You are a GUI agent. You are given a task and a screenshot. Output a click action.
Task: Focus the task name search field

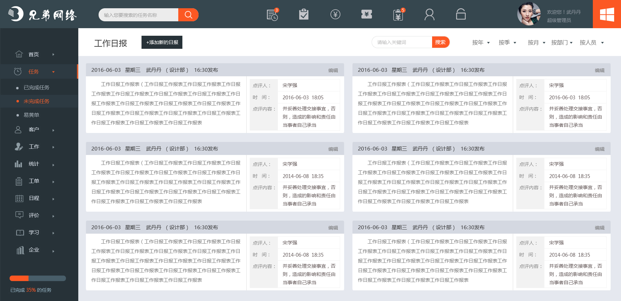pos(138,15)
